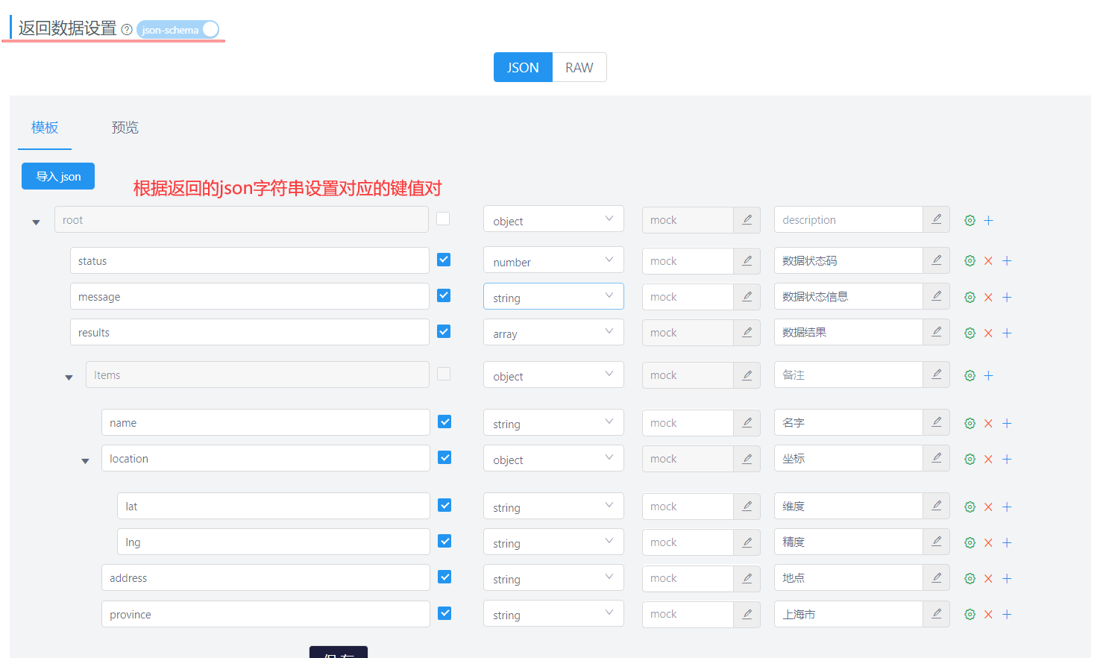Collapse the location object node
The image size is (1106, 658).
click(85, 461)
